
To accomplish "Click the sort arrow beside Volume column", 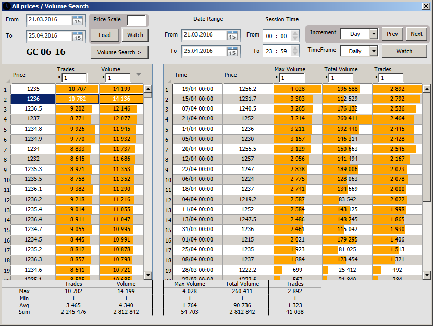I will [138, 74].
